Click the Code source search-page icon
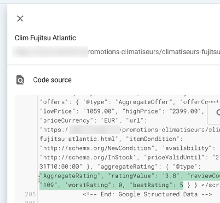 20,80
